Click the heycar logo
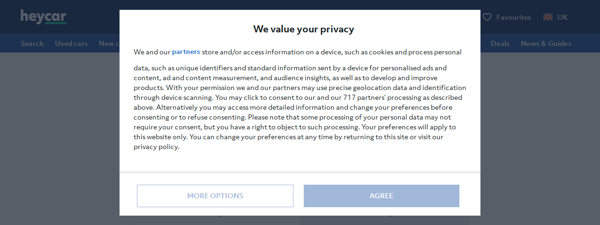This screenshot has height=225, width=600. [x=43, y=17]
